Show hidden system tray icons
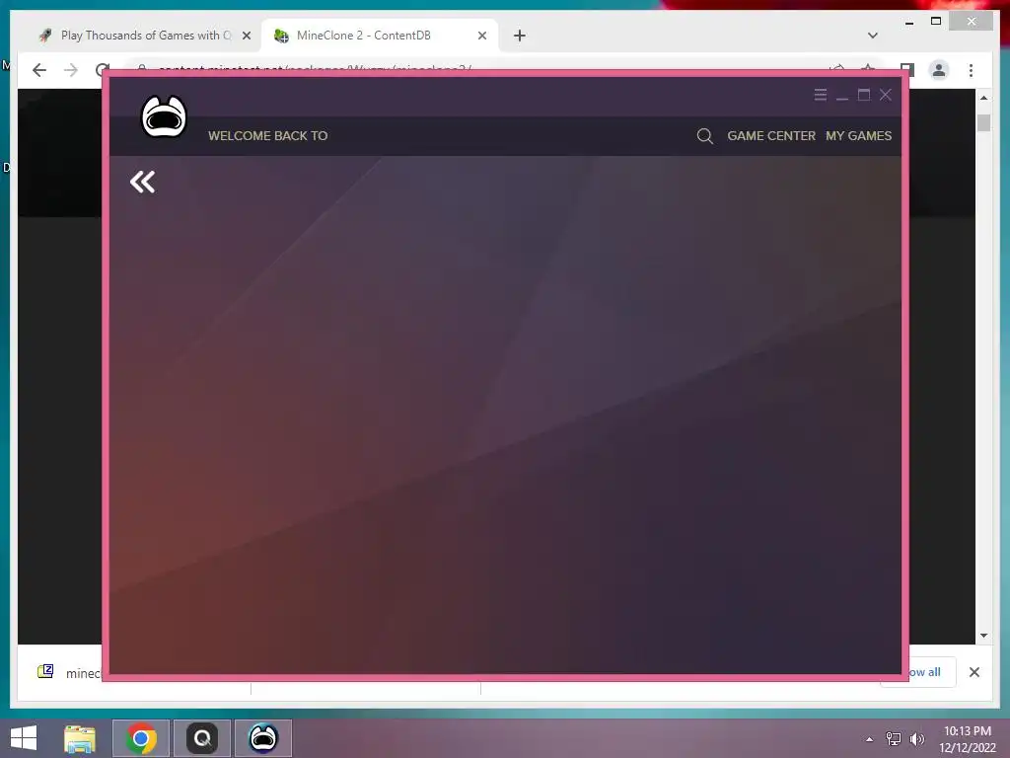This screenshot has width=1010, height=758. 870,739
